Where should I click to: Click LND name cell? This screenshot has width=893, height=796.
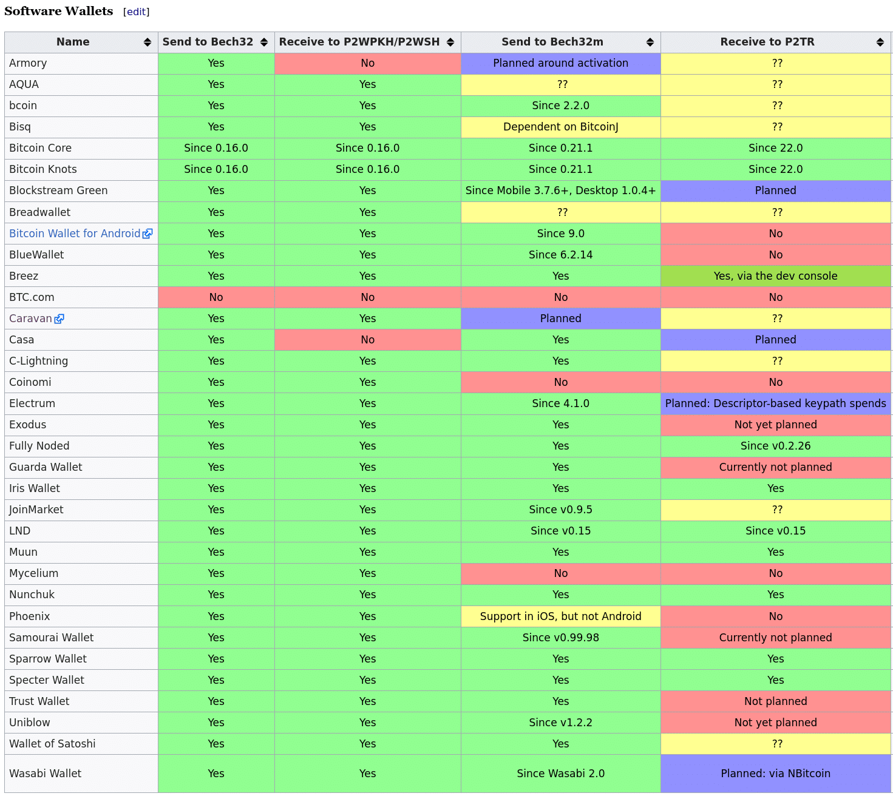point(81,531)
